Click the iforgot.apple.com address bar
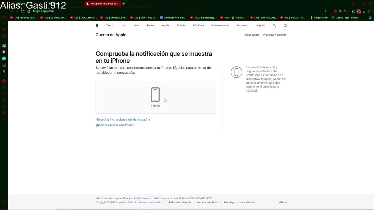The width and height of the screenshot is (374, 210). 43,11
